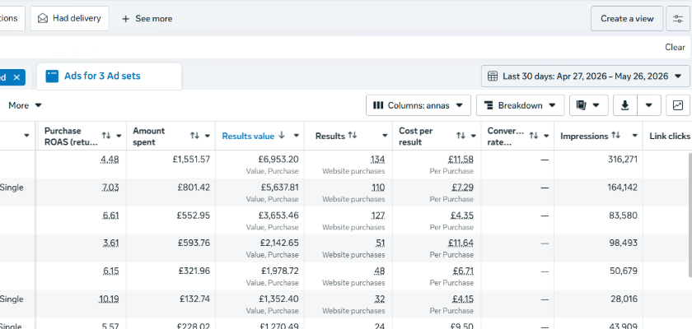Click See more filters

coord(147,18)
